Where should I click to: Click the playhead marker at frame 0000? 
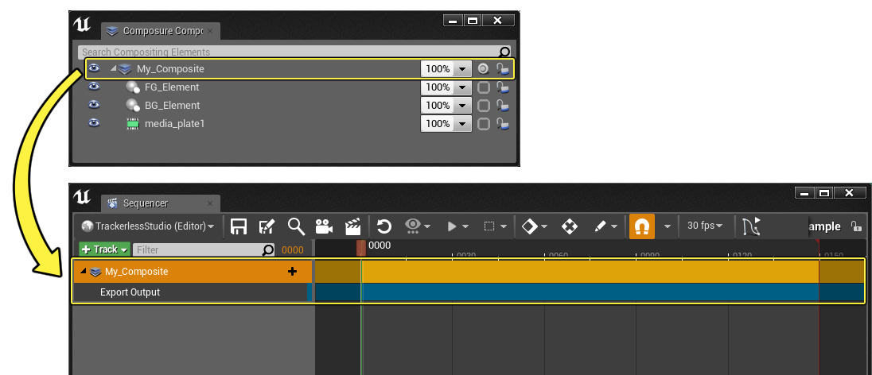tap(361, 248)
